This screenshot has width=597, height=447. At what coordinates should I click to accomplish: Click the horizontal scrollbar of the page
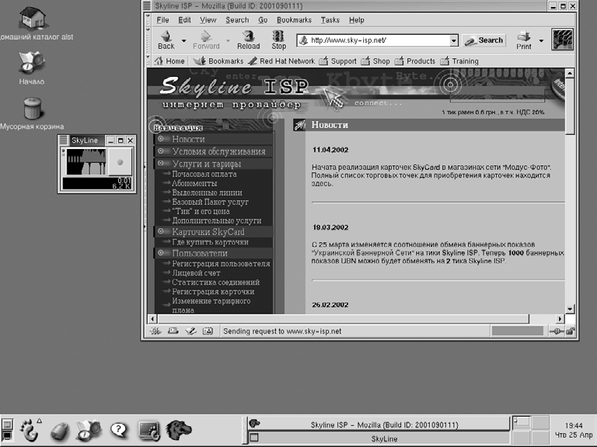[350, 318]
